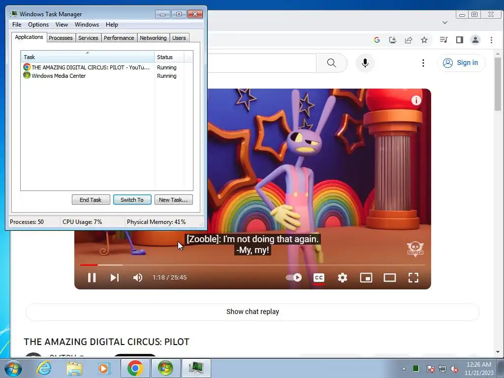504x378 pixels.
Task: Open network tray icon
Action: tap(442, 369)
